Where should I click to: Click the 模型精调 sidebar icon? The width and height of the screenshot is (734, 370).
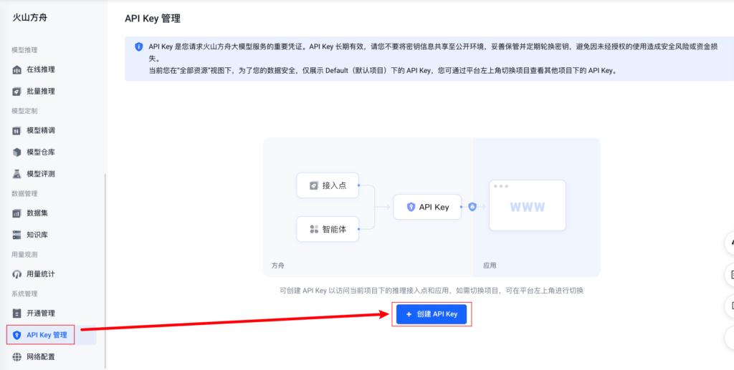(x=17, y=130)
